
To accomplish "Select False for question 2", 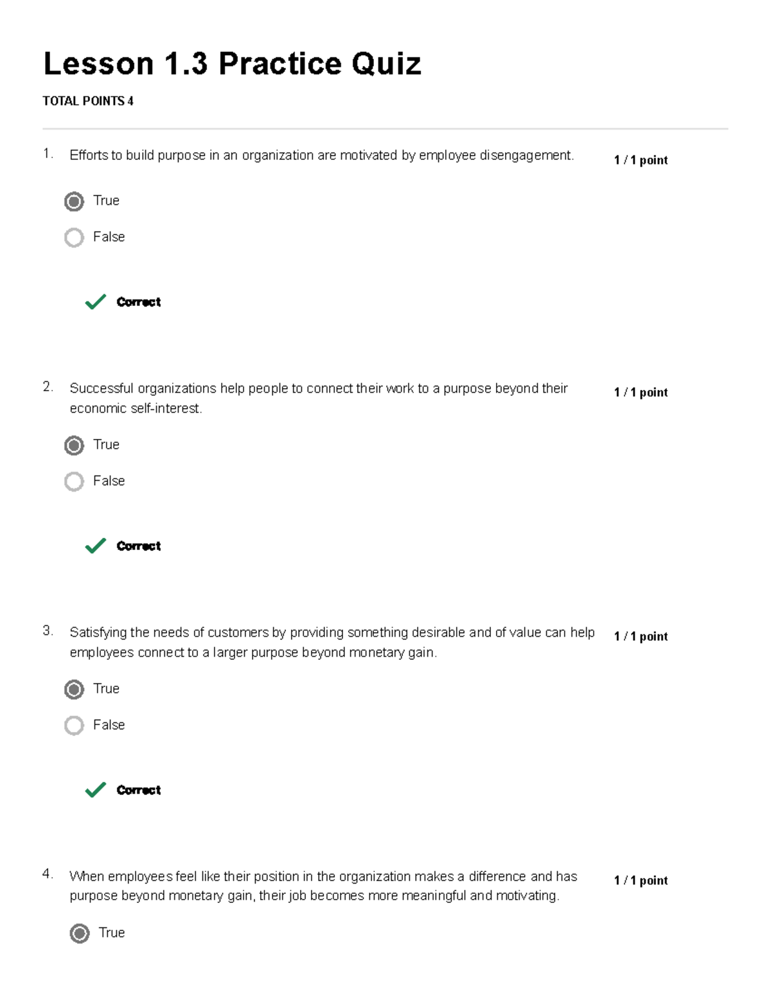I will tap(75, 481).
